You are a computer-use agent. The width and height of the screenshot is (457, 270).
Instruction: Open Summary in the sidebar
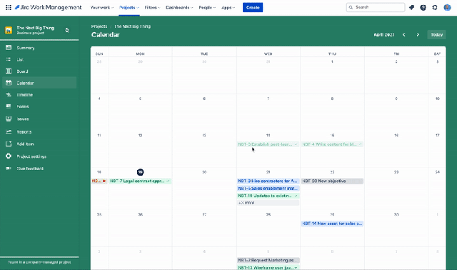[26, 48]
